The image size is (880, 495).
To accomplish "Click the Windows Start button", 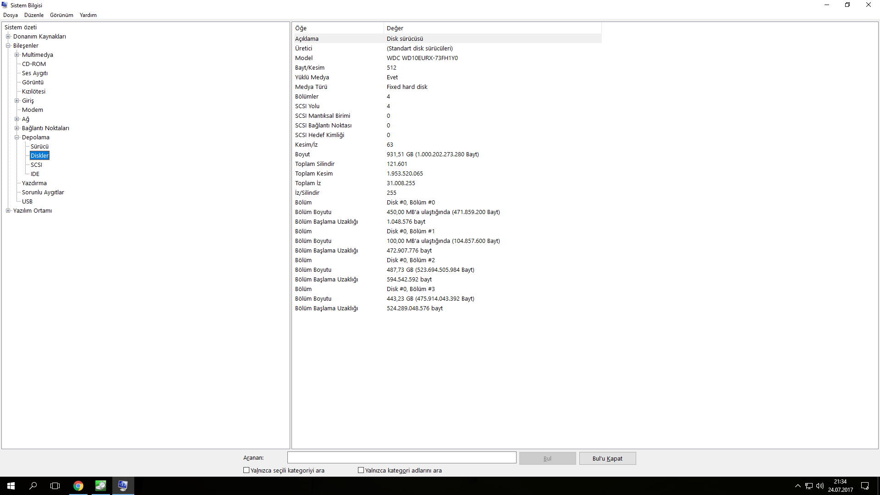I will tap(11, 486).
